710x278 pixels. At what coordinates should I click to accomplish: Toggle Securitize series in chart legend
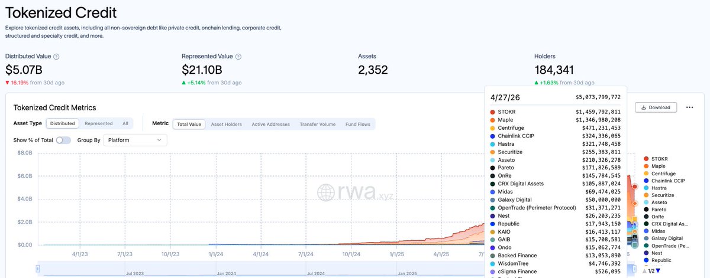[659, 195]
